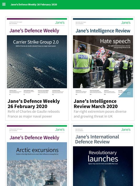Click the small box icon on the Hate speech cover corner
The image size is (140, 186).
pos(129,93)
